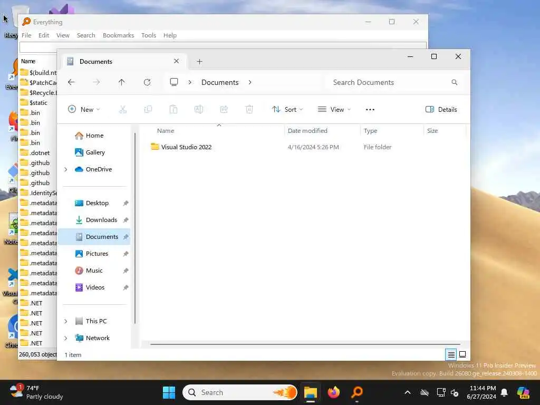Viewport: 540px width, 405px height.
Task: Open the weather widget showing 74°F
Action: point(36,392)
